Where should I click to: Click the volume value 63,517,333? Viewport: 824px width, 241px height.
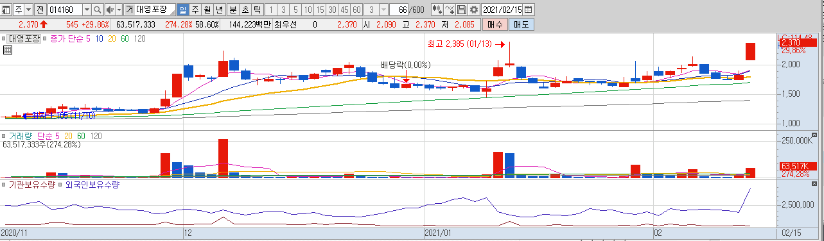coord(136,24)
